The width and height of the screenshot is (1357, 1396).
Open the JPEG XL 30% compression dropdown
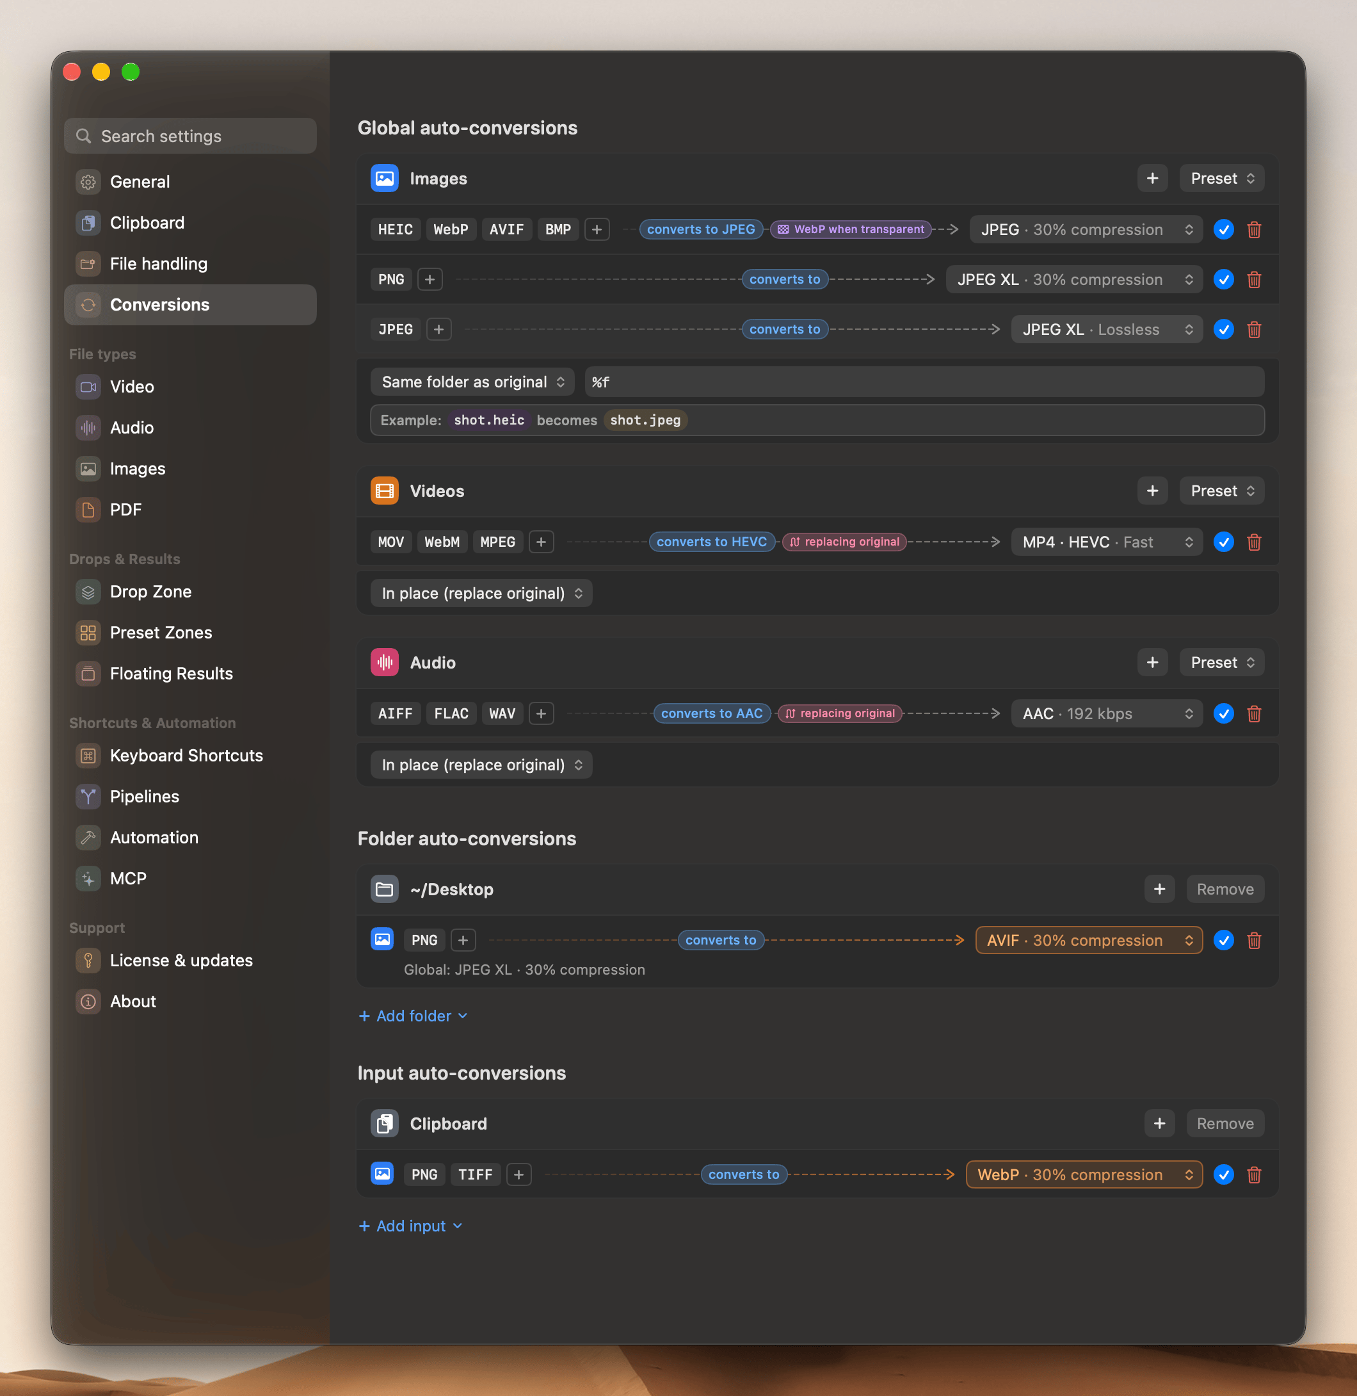[x=1073, y=279]
